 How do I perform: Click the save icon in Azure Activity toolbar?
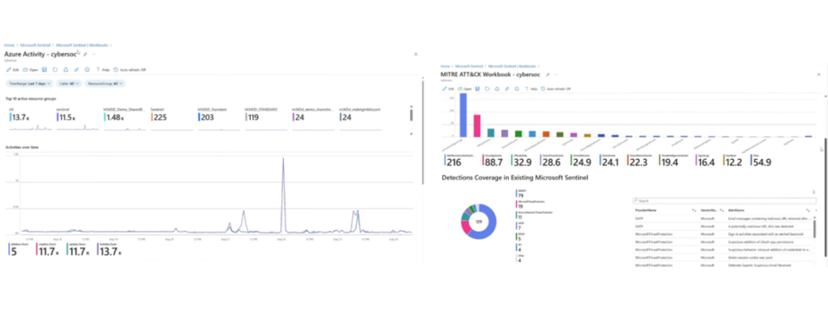[44, 69]
